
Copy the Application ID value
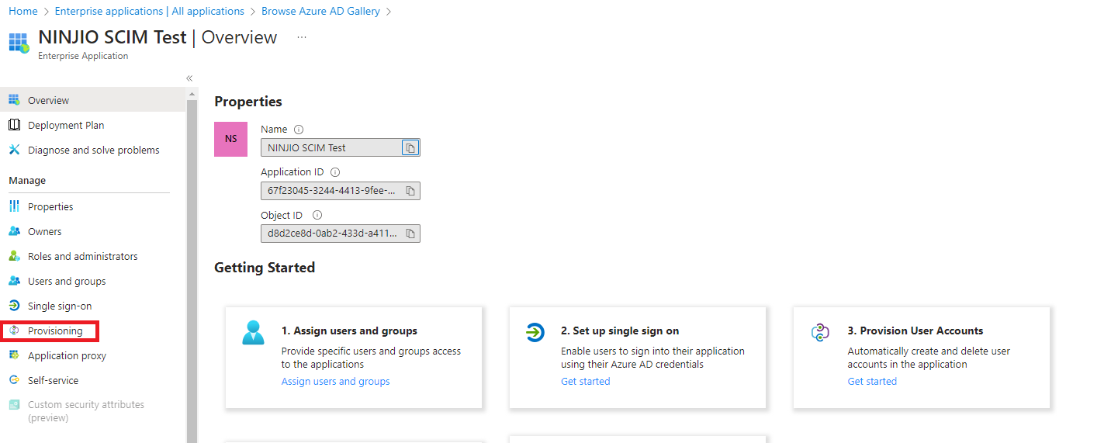(410, 191)
